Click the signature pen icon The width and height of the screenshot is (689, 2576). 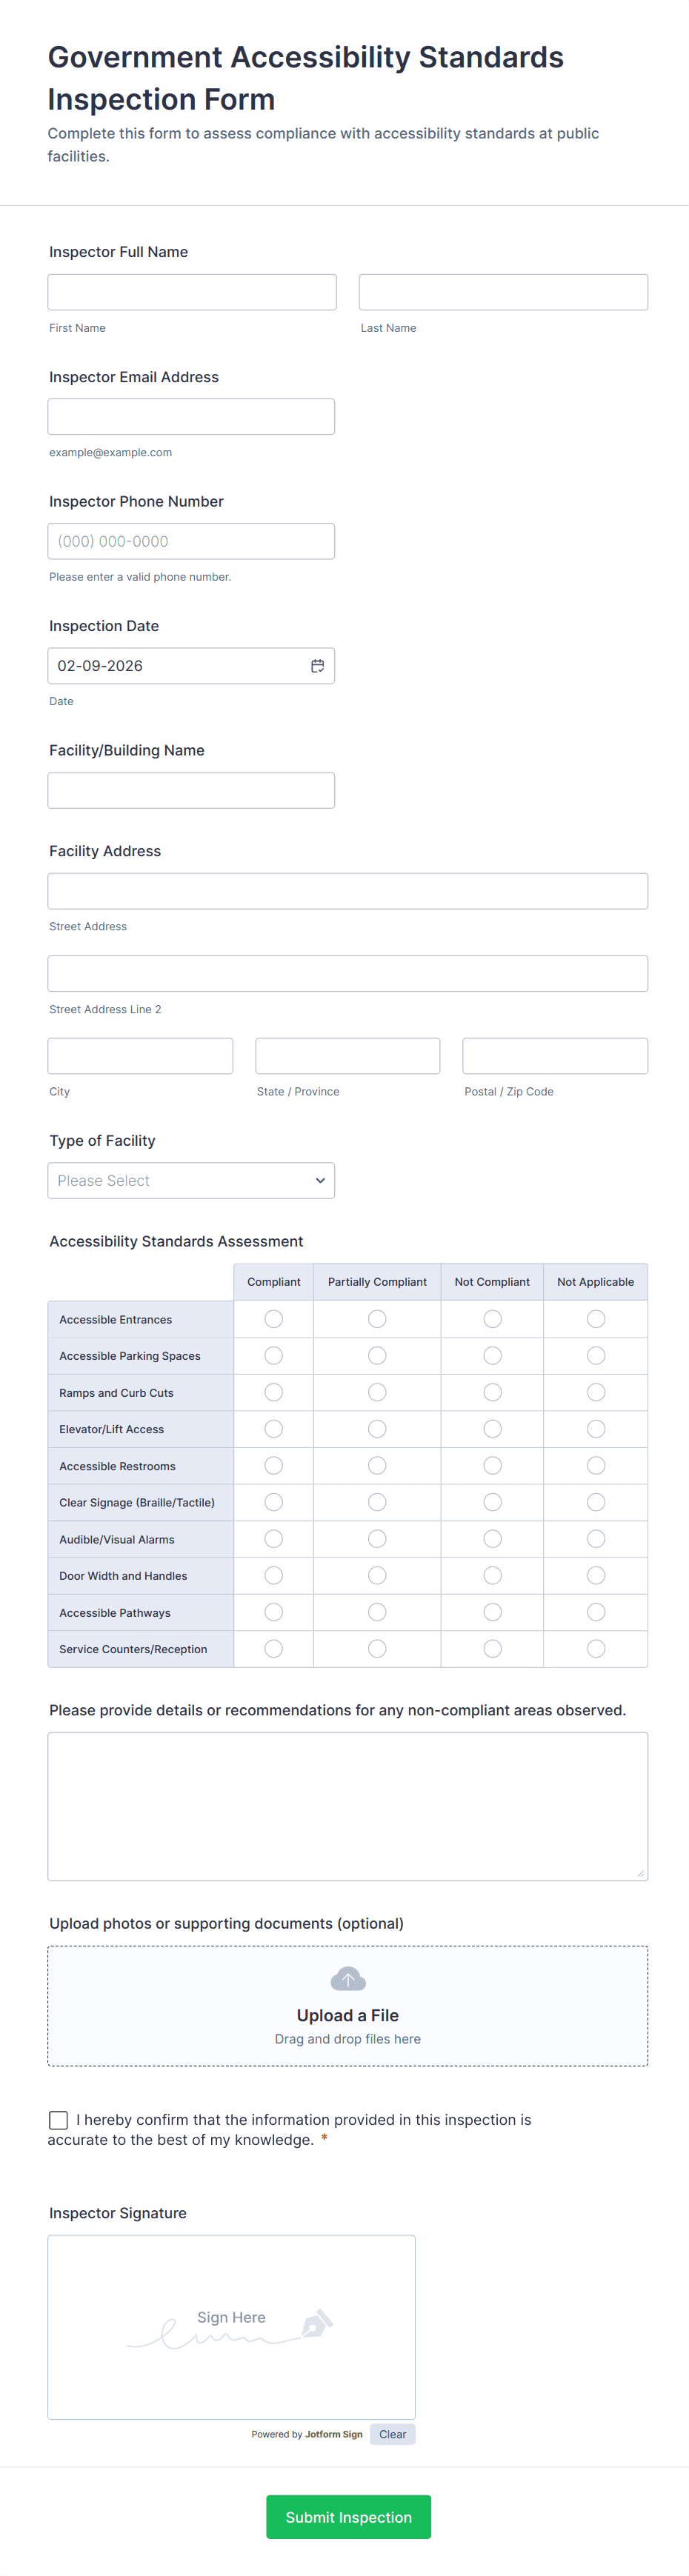coord(317,2323)
